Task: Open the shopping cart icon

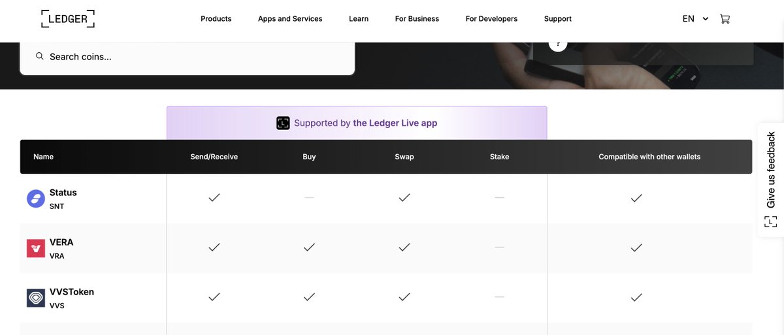Action: tap(725, 19)
